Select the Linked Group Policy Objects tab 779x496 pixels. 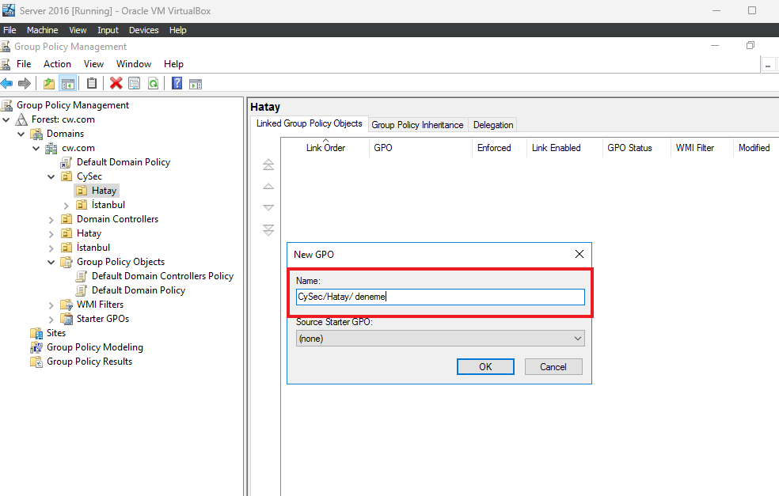(x=309, y=123)
